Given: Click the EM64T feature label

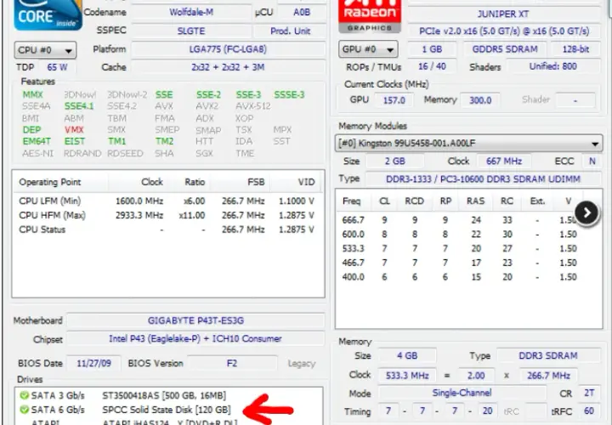Looking at the screenshot, I should click(x=37, y=141).
